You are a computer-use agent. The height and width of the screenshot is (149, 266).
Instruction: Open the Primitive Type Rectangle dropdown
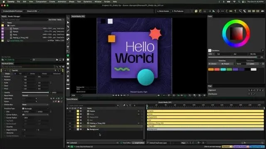tap(35, 108)
